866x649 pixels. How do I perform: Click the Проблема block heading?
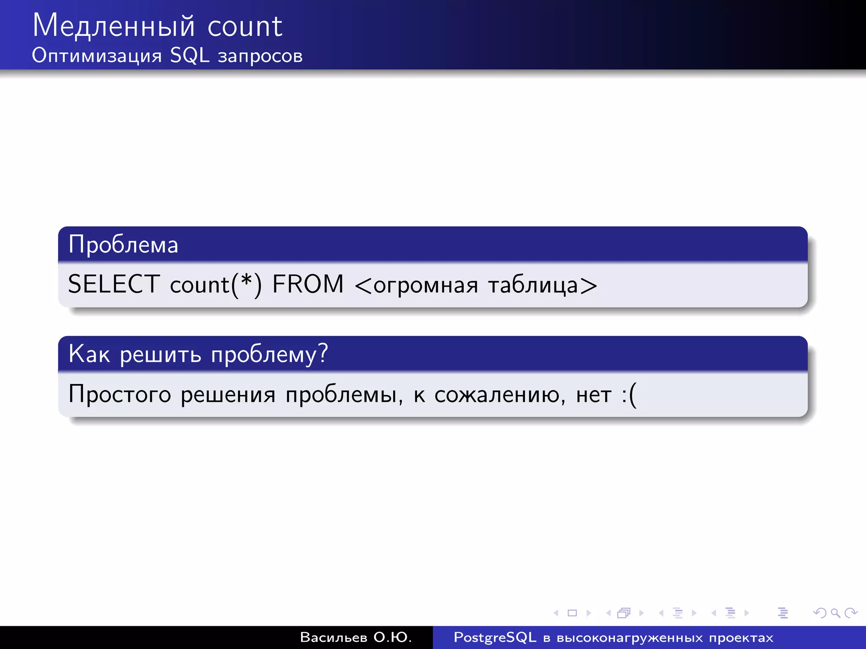pos(123,244)
